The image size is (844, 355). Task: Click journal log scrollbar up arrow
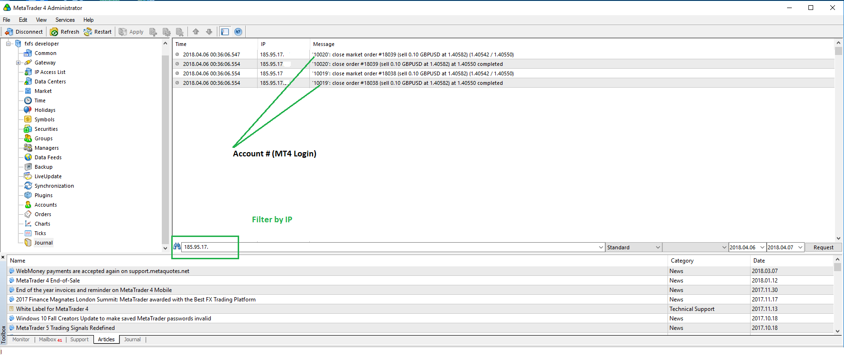(x=838, y=43)
